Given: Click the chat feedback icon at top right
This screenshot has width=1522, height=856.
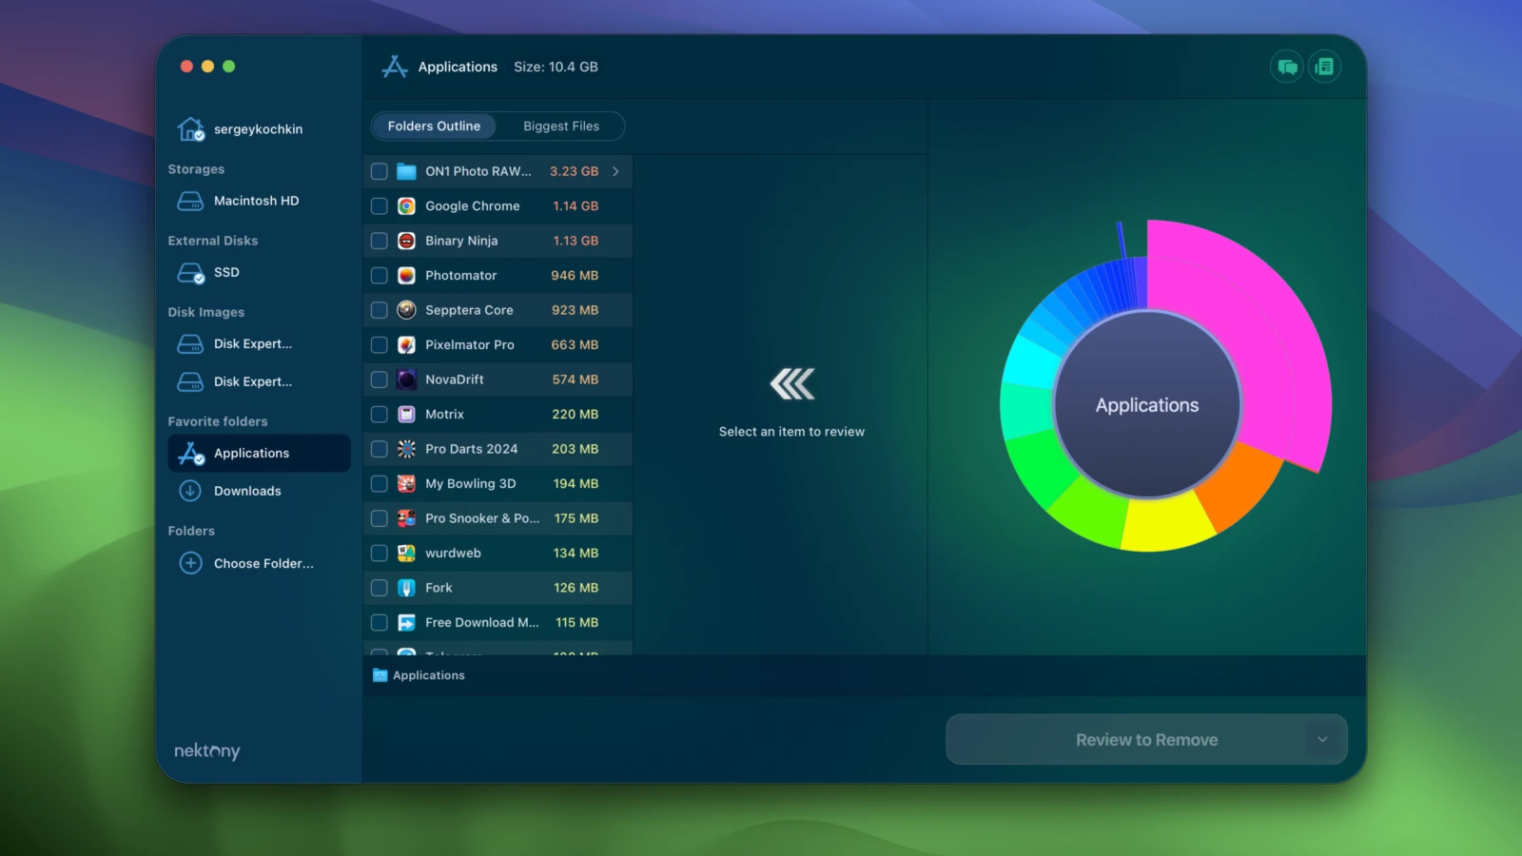Looking at the screenshot, I should [x=1287, y=67].
